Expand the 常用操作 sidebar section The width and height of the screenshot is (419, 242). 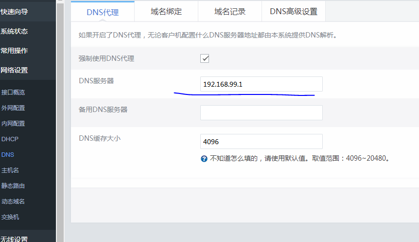pyautogui.click(x=15, y=51)
